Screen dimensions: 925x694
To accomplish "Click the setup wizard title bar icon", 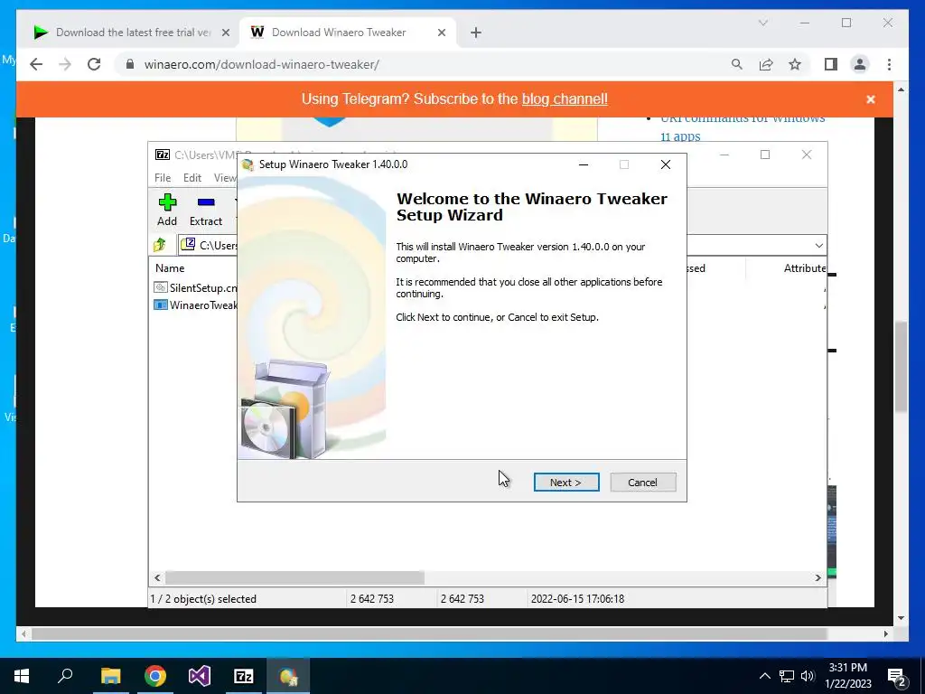I will click(x=248, y=164).
